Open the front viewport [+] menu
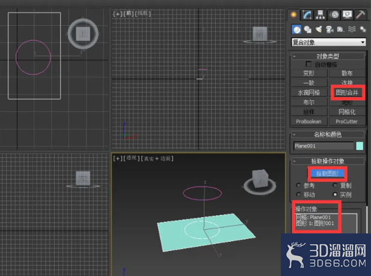The image size is (371, 276). 117,14
